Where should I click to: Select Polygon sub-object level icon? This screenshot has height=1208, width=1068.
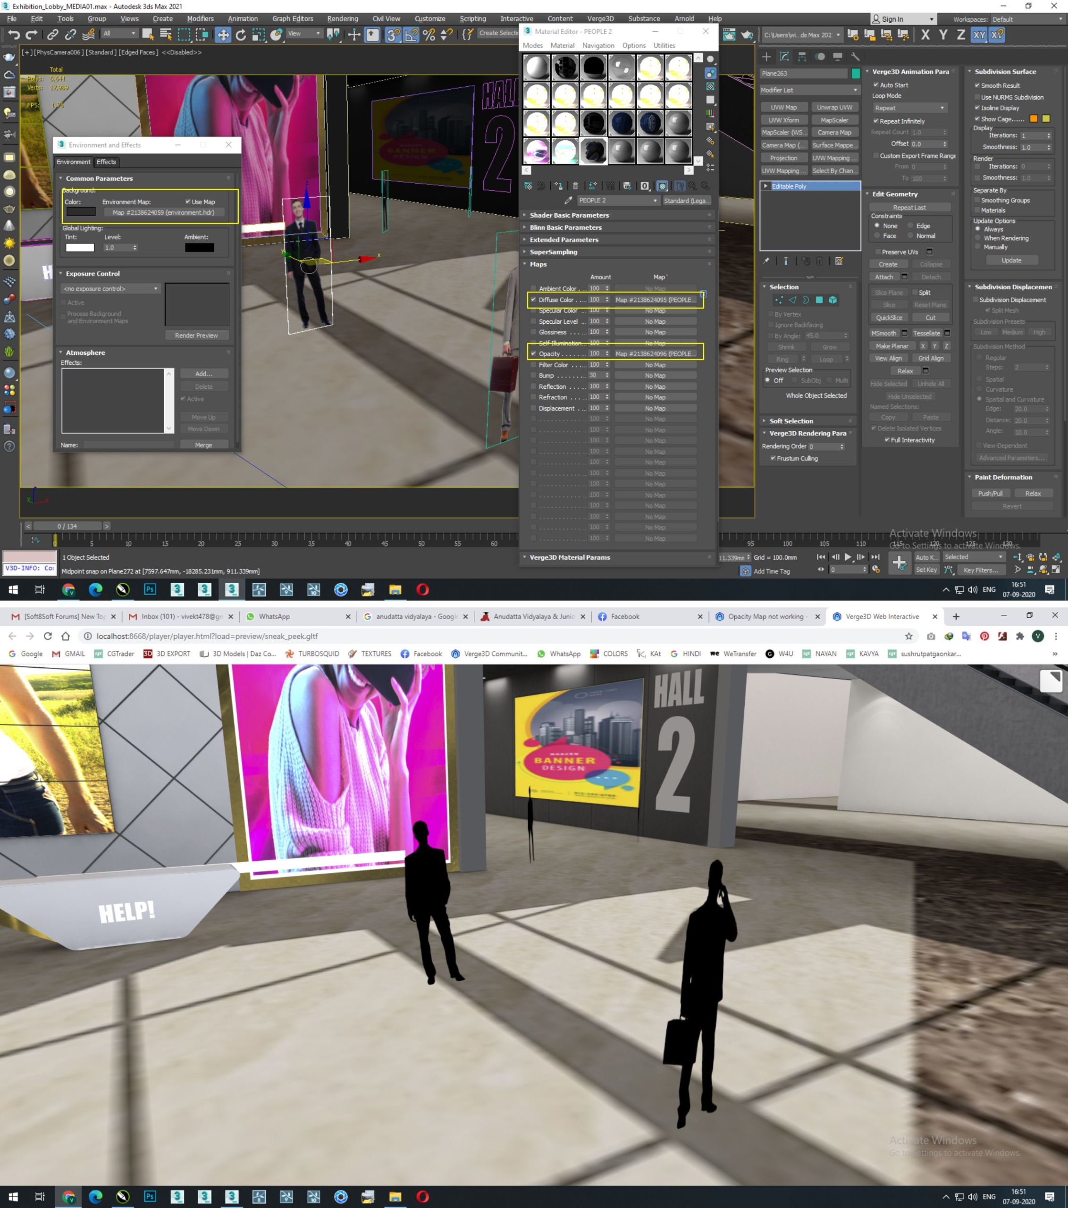819,300
